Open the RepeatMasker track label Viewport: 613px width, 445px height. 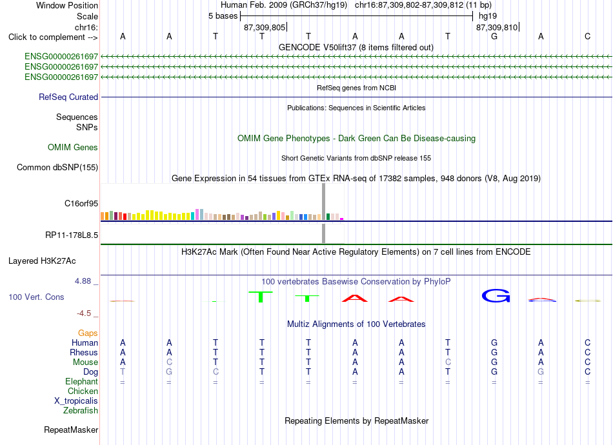(x=71, y=430)
